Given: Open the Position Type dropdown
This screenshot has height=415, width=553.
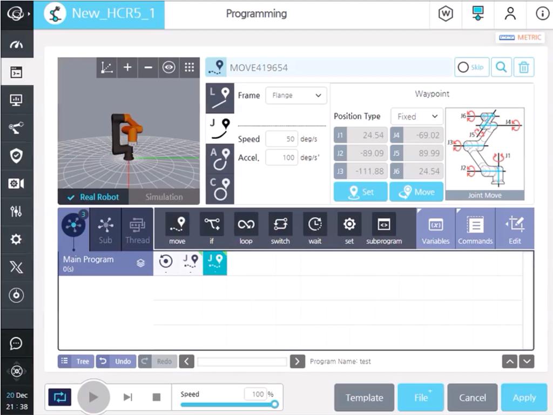Looking at the screenshot, I should (x=416, y=117).
